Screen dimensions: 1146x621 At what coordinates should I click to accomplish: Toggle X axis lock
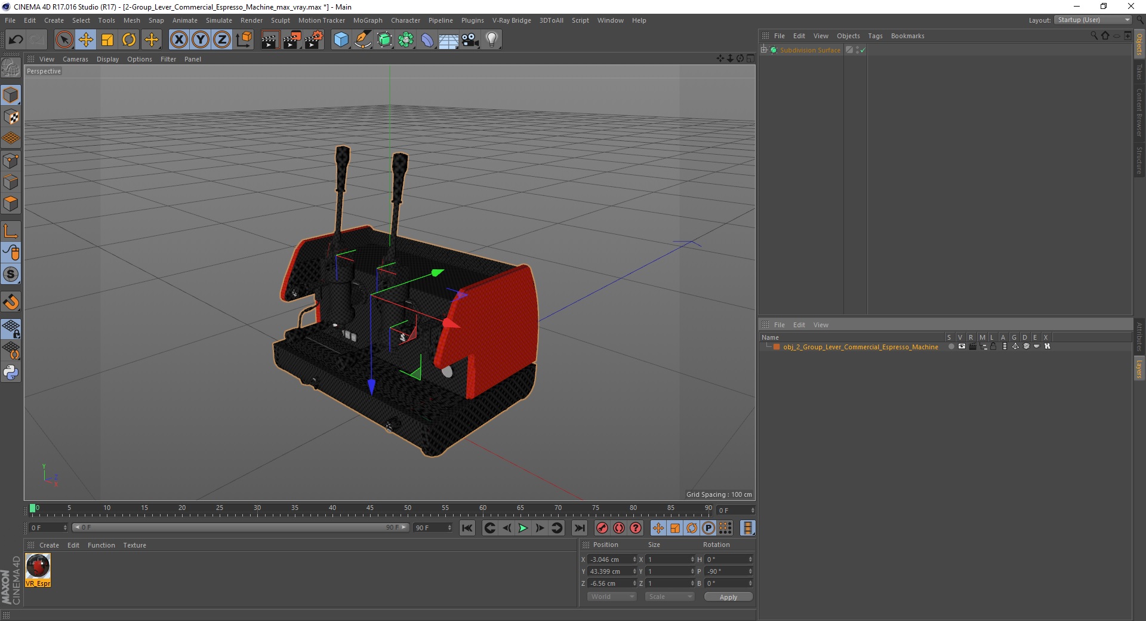[178, 40]
